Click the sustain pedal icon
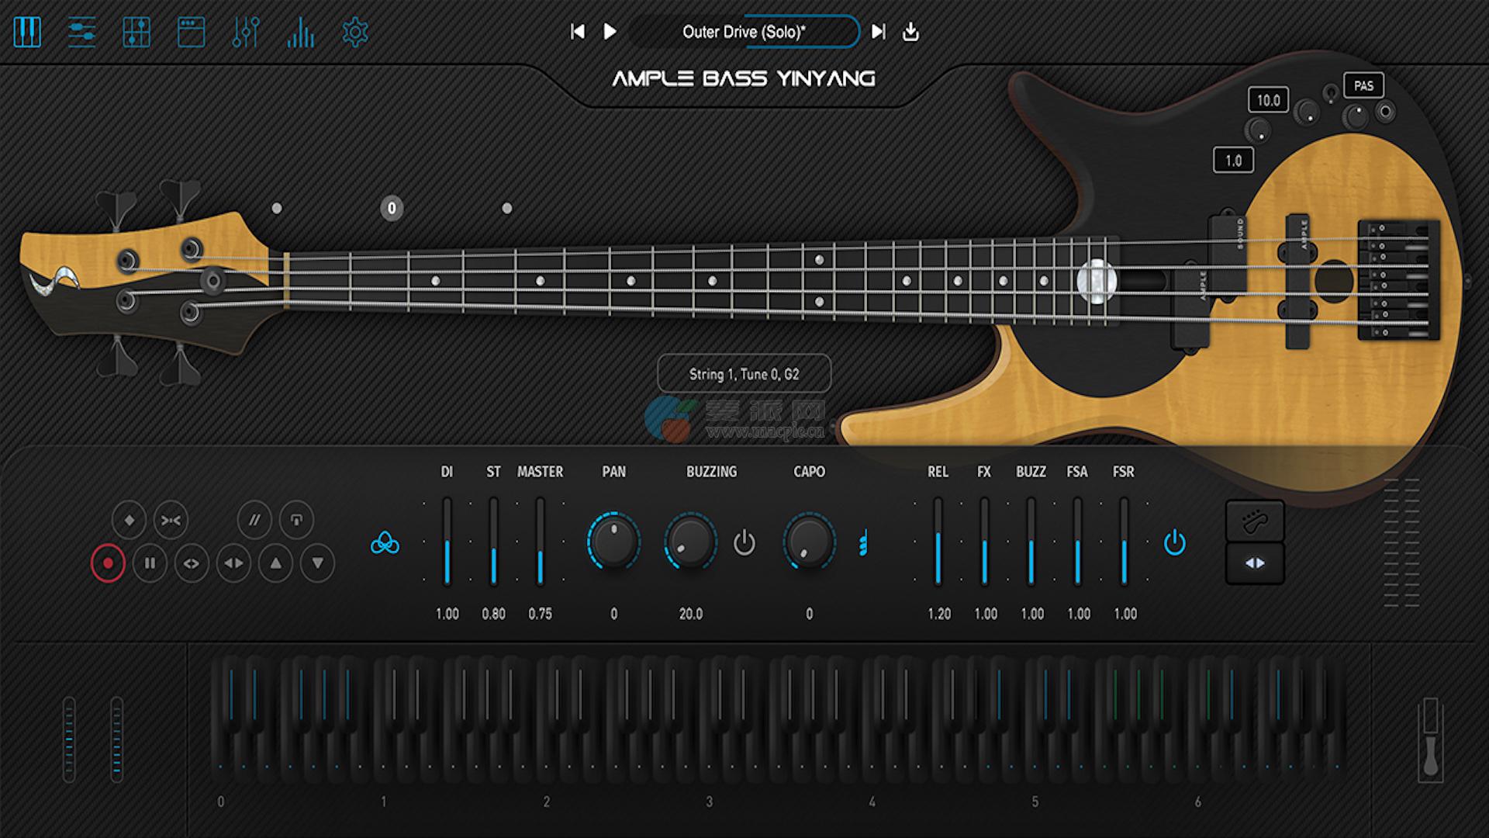Image resolution: width=1489 pixels, height=838 pixels. tap(1430, 739)
